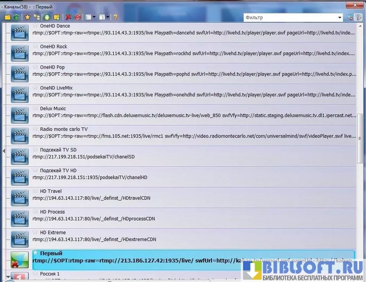Click the yellow question mark help icon
This screenshot has width=366, height=282.
pos(116,17)
